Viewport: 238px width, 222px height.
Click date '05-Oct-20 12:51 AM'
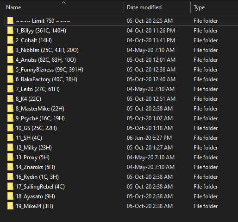click(x=151, y=99)
